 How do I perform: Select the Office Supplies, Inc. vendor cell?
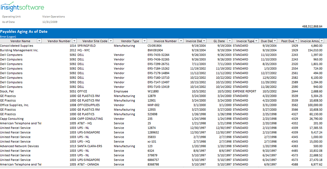tap(15, 105)
